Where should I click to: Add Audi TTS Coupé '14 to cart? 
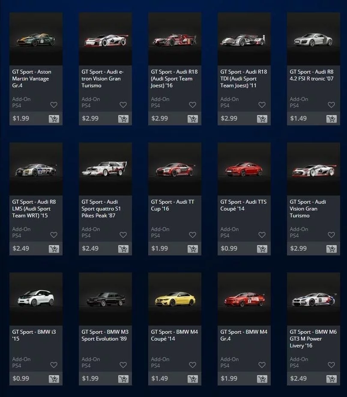click(262, 249)
